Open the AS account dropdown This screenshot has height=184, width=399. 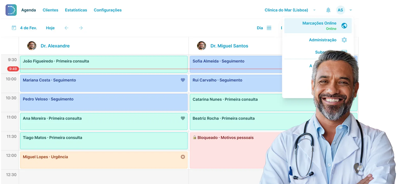[x=340, y=10]
